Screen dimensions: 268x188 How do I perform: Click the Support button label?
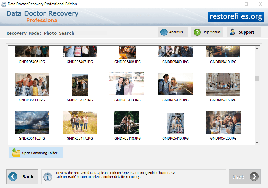tap(246, 32)
